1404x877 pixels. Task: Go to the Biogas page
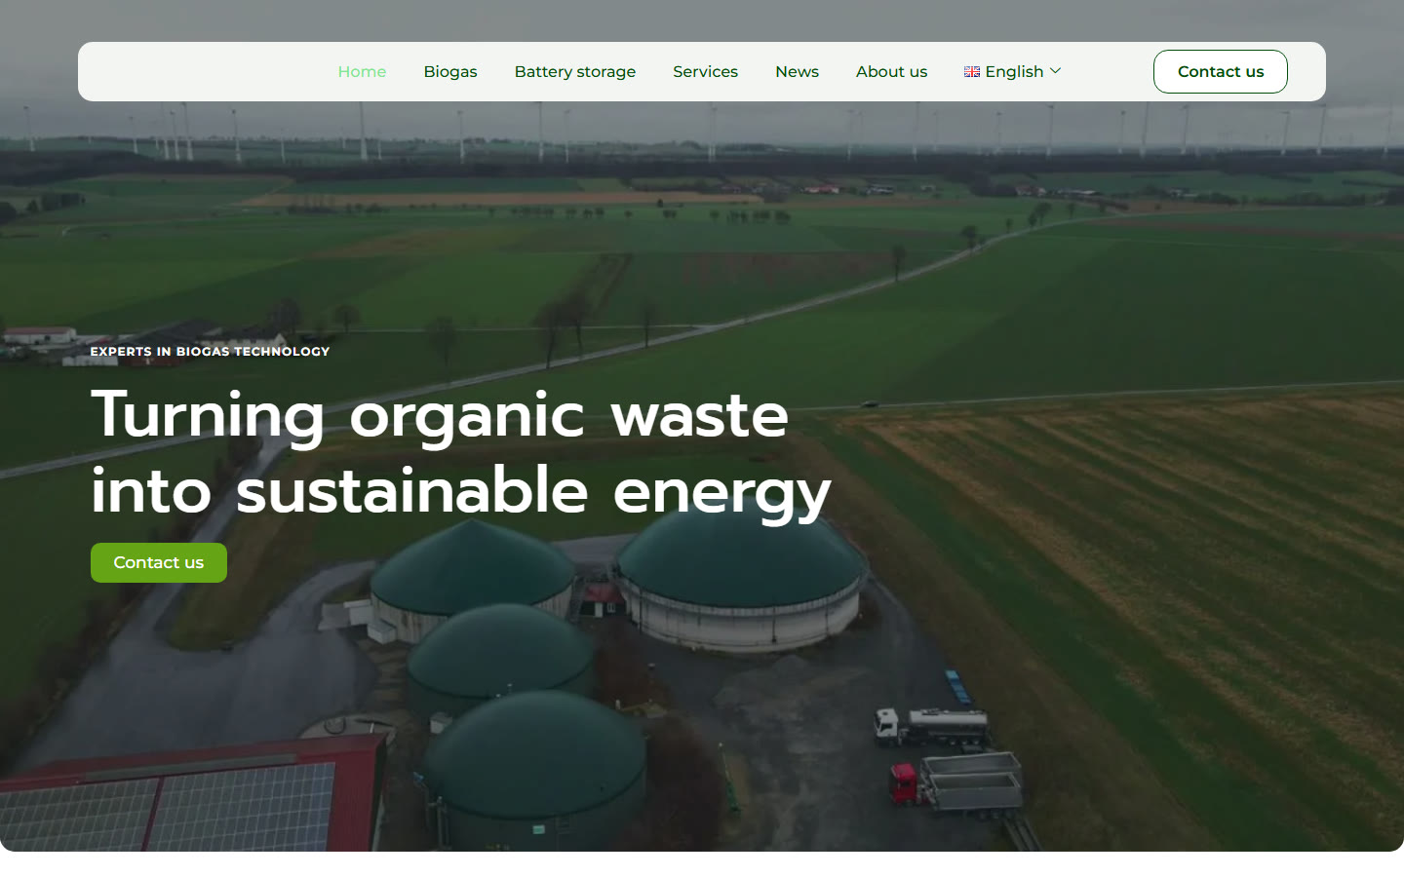tap(450, 71)
